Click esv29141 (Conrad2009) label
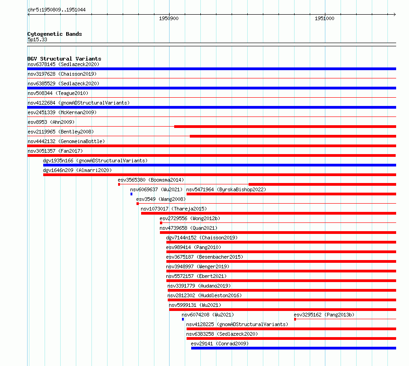 (x=220, y=344)
